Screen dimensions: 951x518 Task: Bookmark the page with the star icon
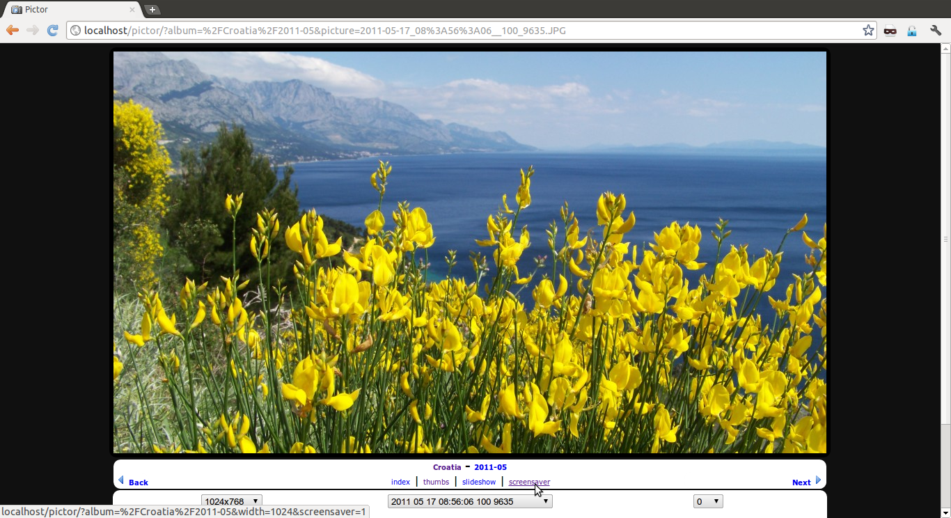coord(868,30)
